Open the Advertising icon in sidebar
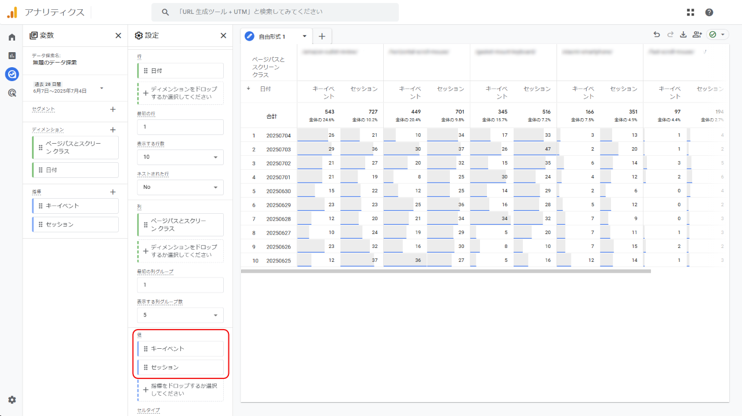This screenshot has height=416, width=742. [x=12, y=93]
